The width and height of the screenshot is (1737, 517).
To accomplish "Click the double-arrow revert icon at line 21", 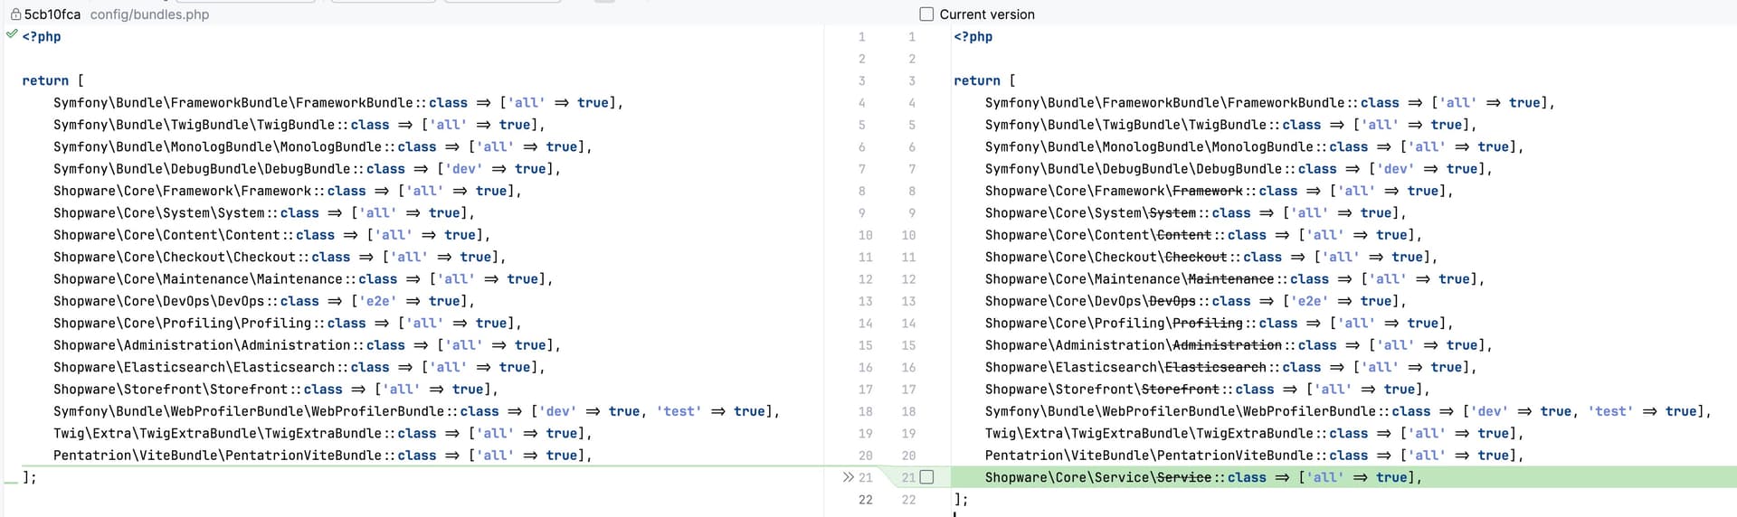I will pos(848,477).
